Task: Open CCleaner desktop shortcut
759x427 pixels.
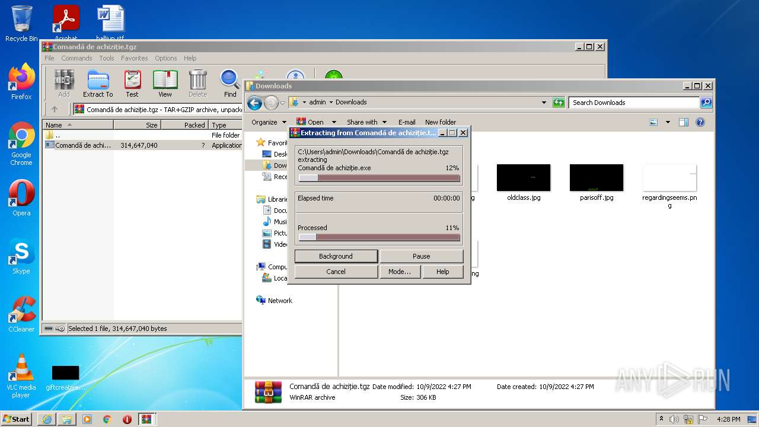Action: (x=21, y=314)
